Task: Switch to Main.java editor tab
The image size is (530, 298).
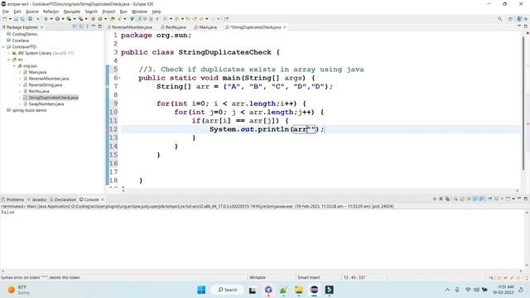Action: click(x=205, y=27)
